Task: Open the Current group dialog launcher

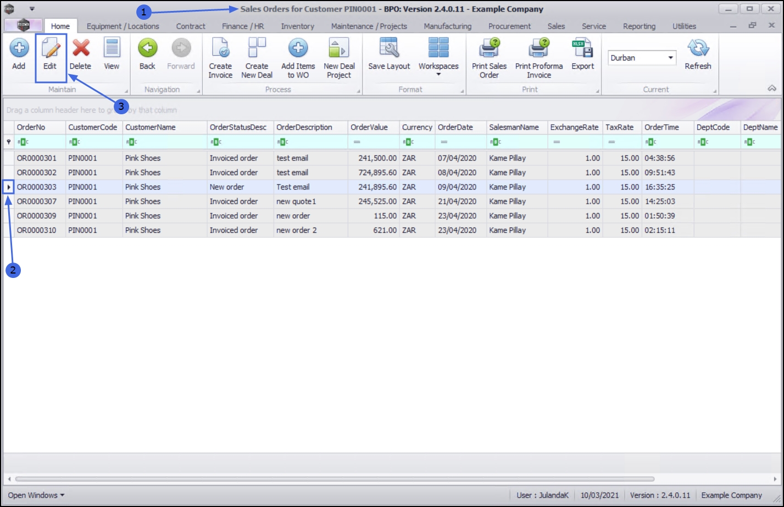Action: pos(715,91)
